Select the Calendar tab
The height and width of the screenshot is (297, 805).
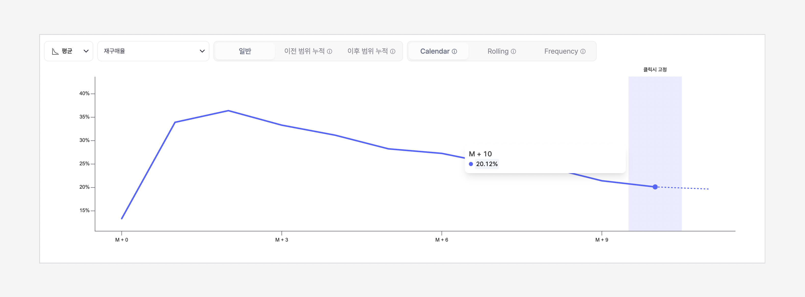click(435, 51)
